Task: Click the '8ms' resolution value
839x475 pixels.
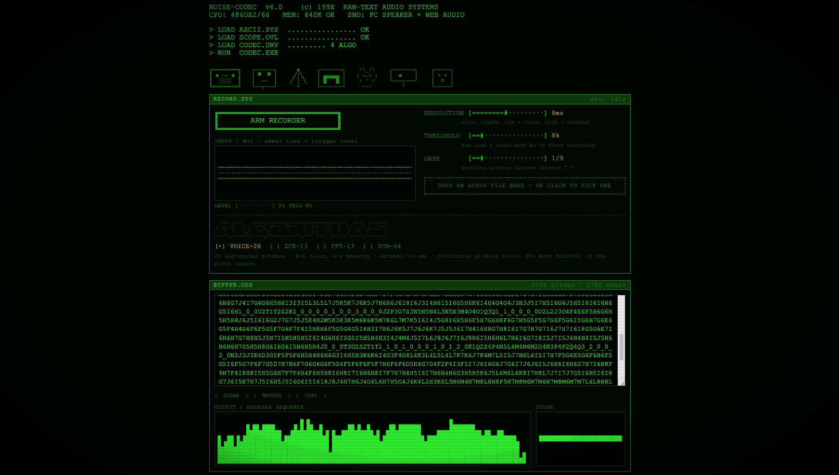Action: pyautogui.click(x=558, y=113)
